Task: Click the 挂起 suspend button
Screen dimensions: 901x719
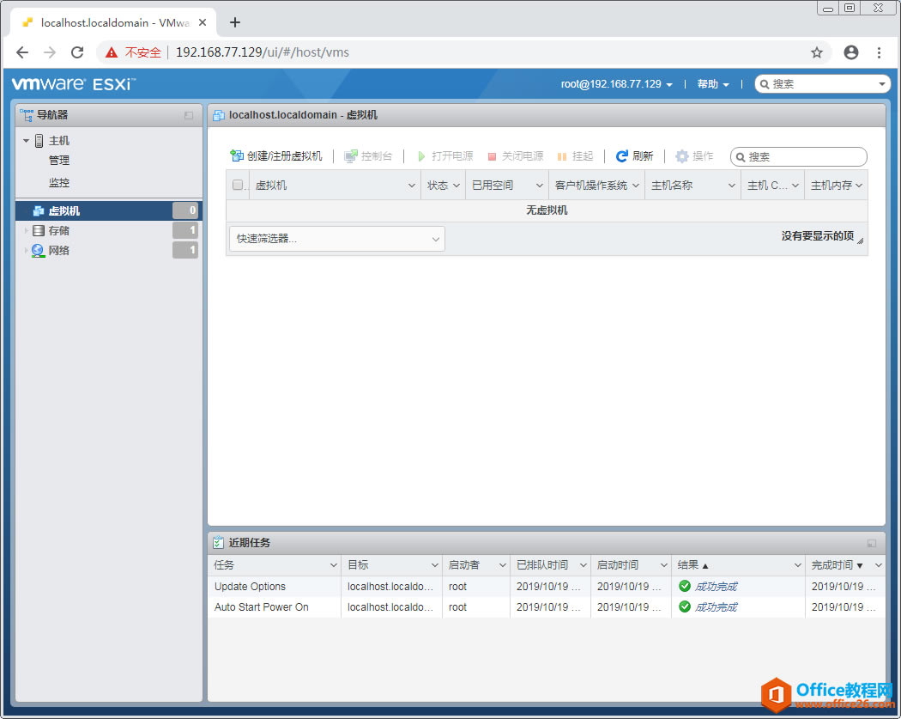Action: click(575, 155)
